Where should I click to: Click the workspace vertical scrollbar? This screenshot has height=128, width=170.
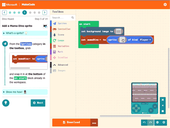[x=169, y=78]
